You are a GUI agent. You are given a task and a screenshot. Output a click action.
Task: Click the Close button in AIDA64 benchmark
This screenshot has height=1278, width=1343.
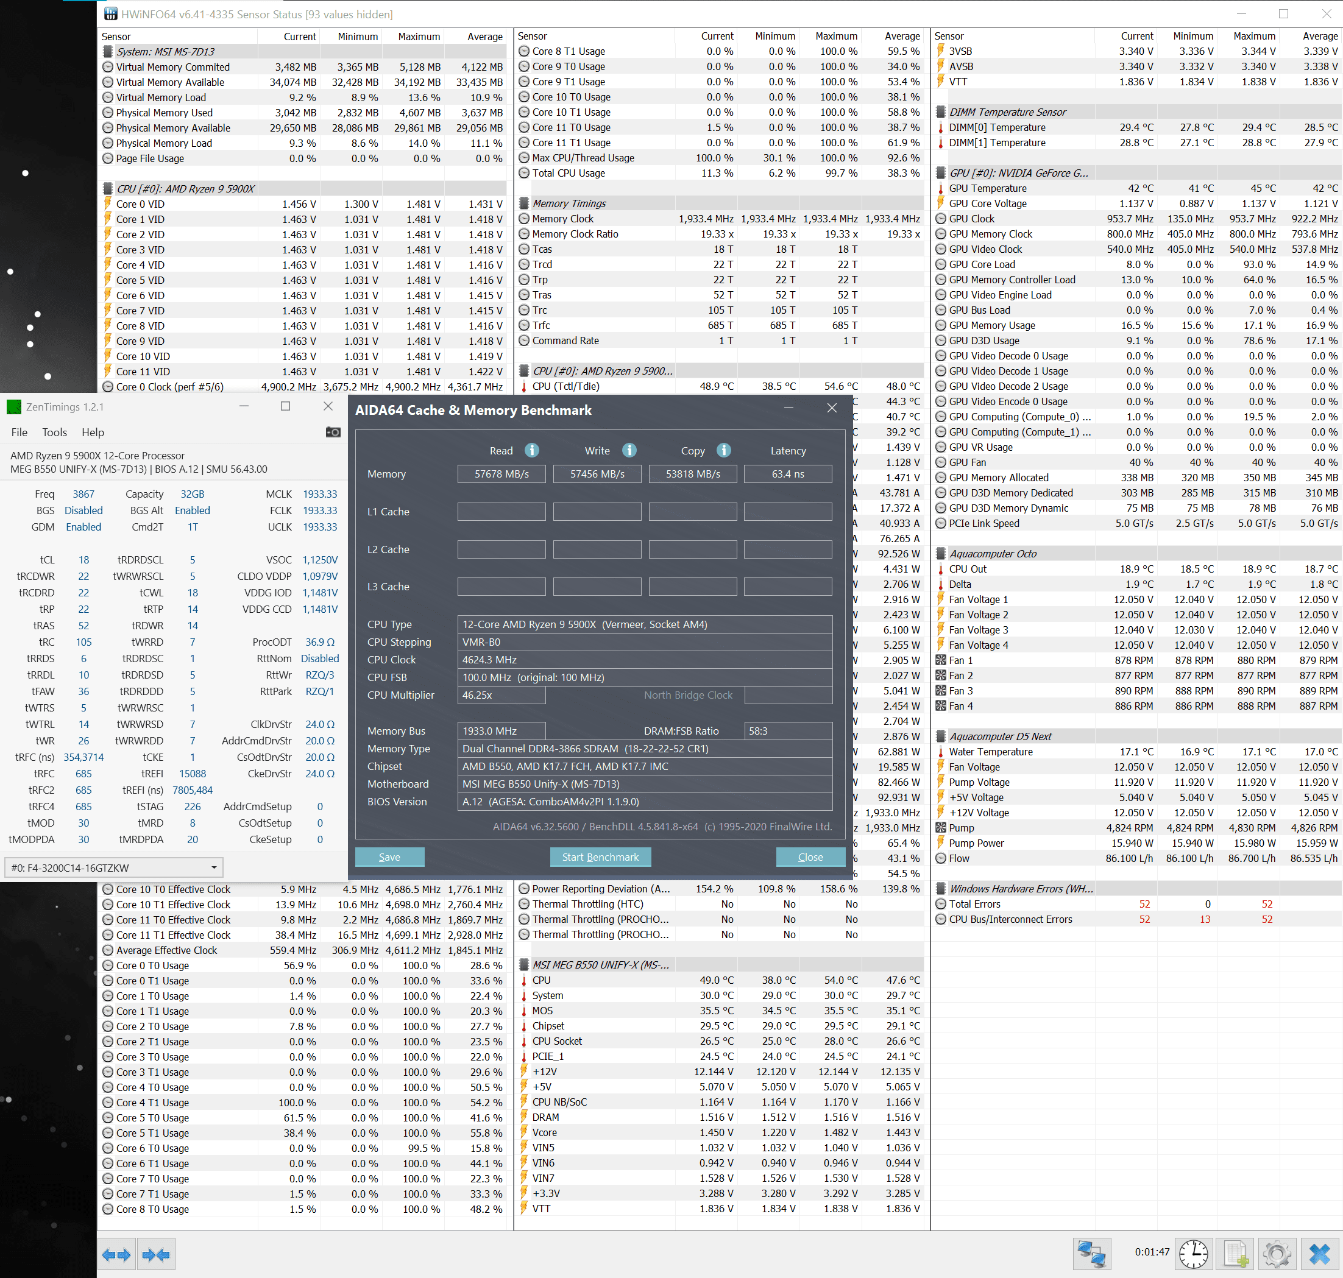810,857
